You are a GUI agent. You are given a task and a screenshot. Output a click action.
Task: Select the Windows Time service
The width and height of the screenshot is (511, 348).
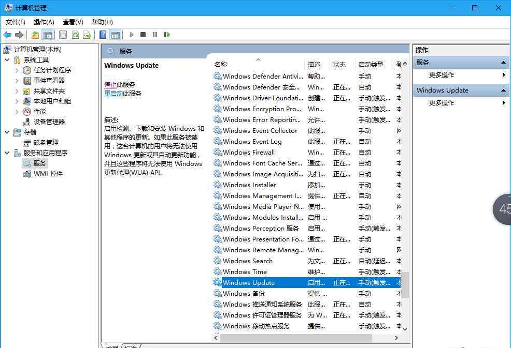tap(307, 272)
